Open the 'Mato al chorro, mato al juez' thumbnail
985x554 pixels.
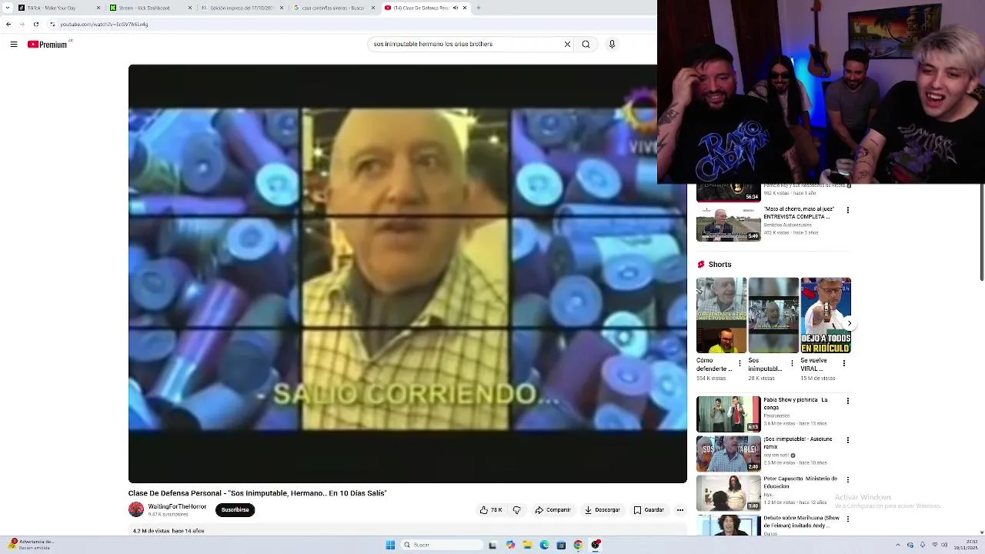coord(728,223)
